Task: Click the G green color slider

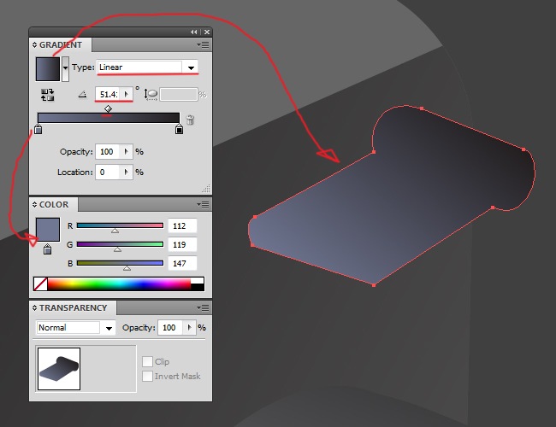Action: pos(120,244)
